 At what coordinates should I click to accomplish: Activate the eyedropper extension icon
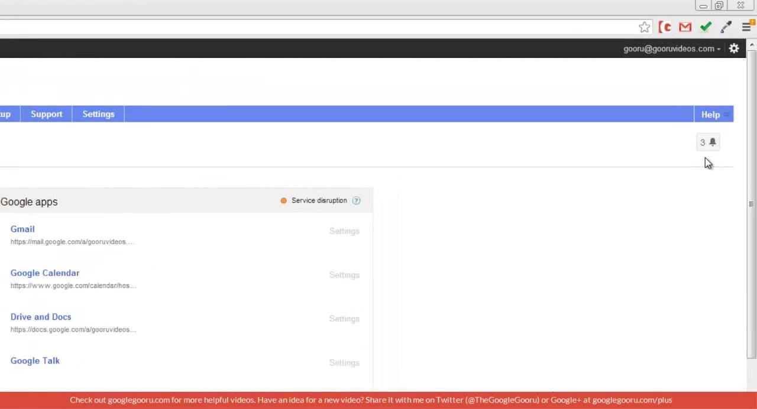[726, 27]
